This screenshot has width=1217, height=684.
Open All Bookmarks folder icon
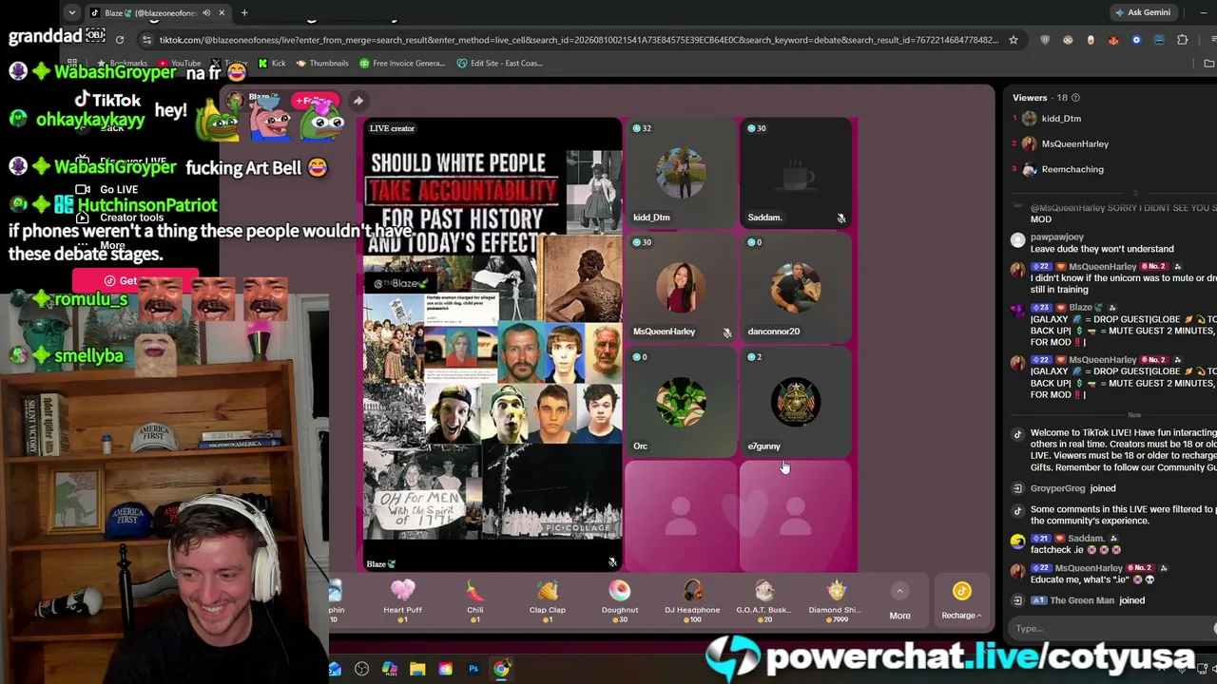[1208, 64]
